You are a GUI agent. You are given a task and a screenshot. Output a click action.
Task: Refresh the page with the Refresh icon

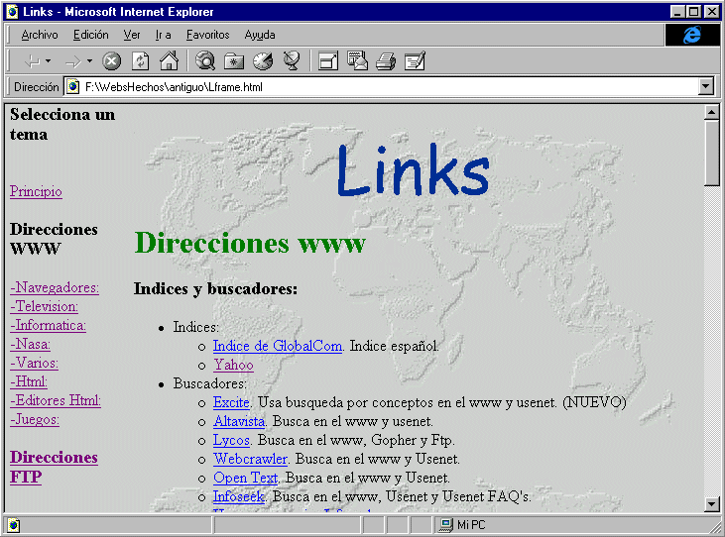tap(141, 61)
